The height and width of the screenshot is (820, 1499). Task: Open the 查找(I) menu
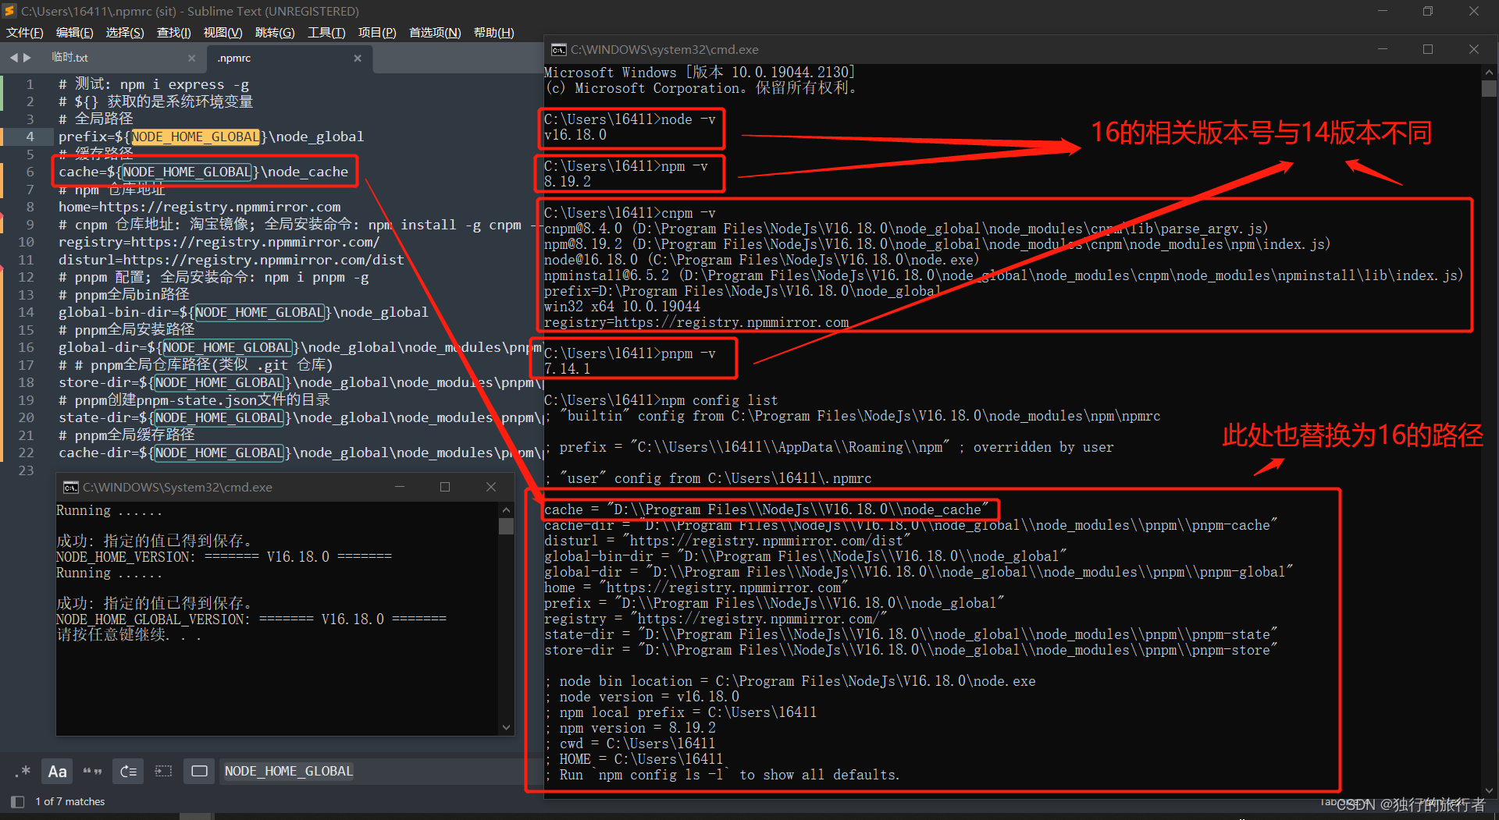[173, 33]
